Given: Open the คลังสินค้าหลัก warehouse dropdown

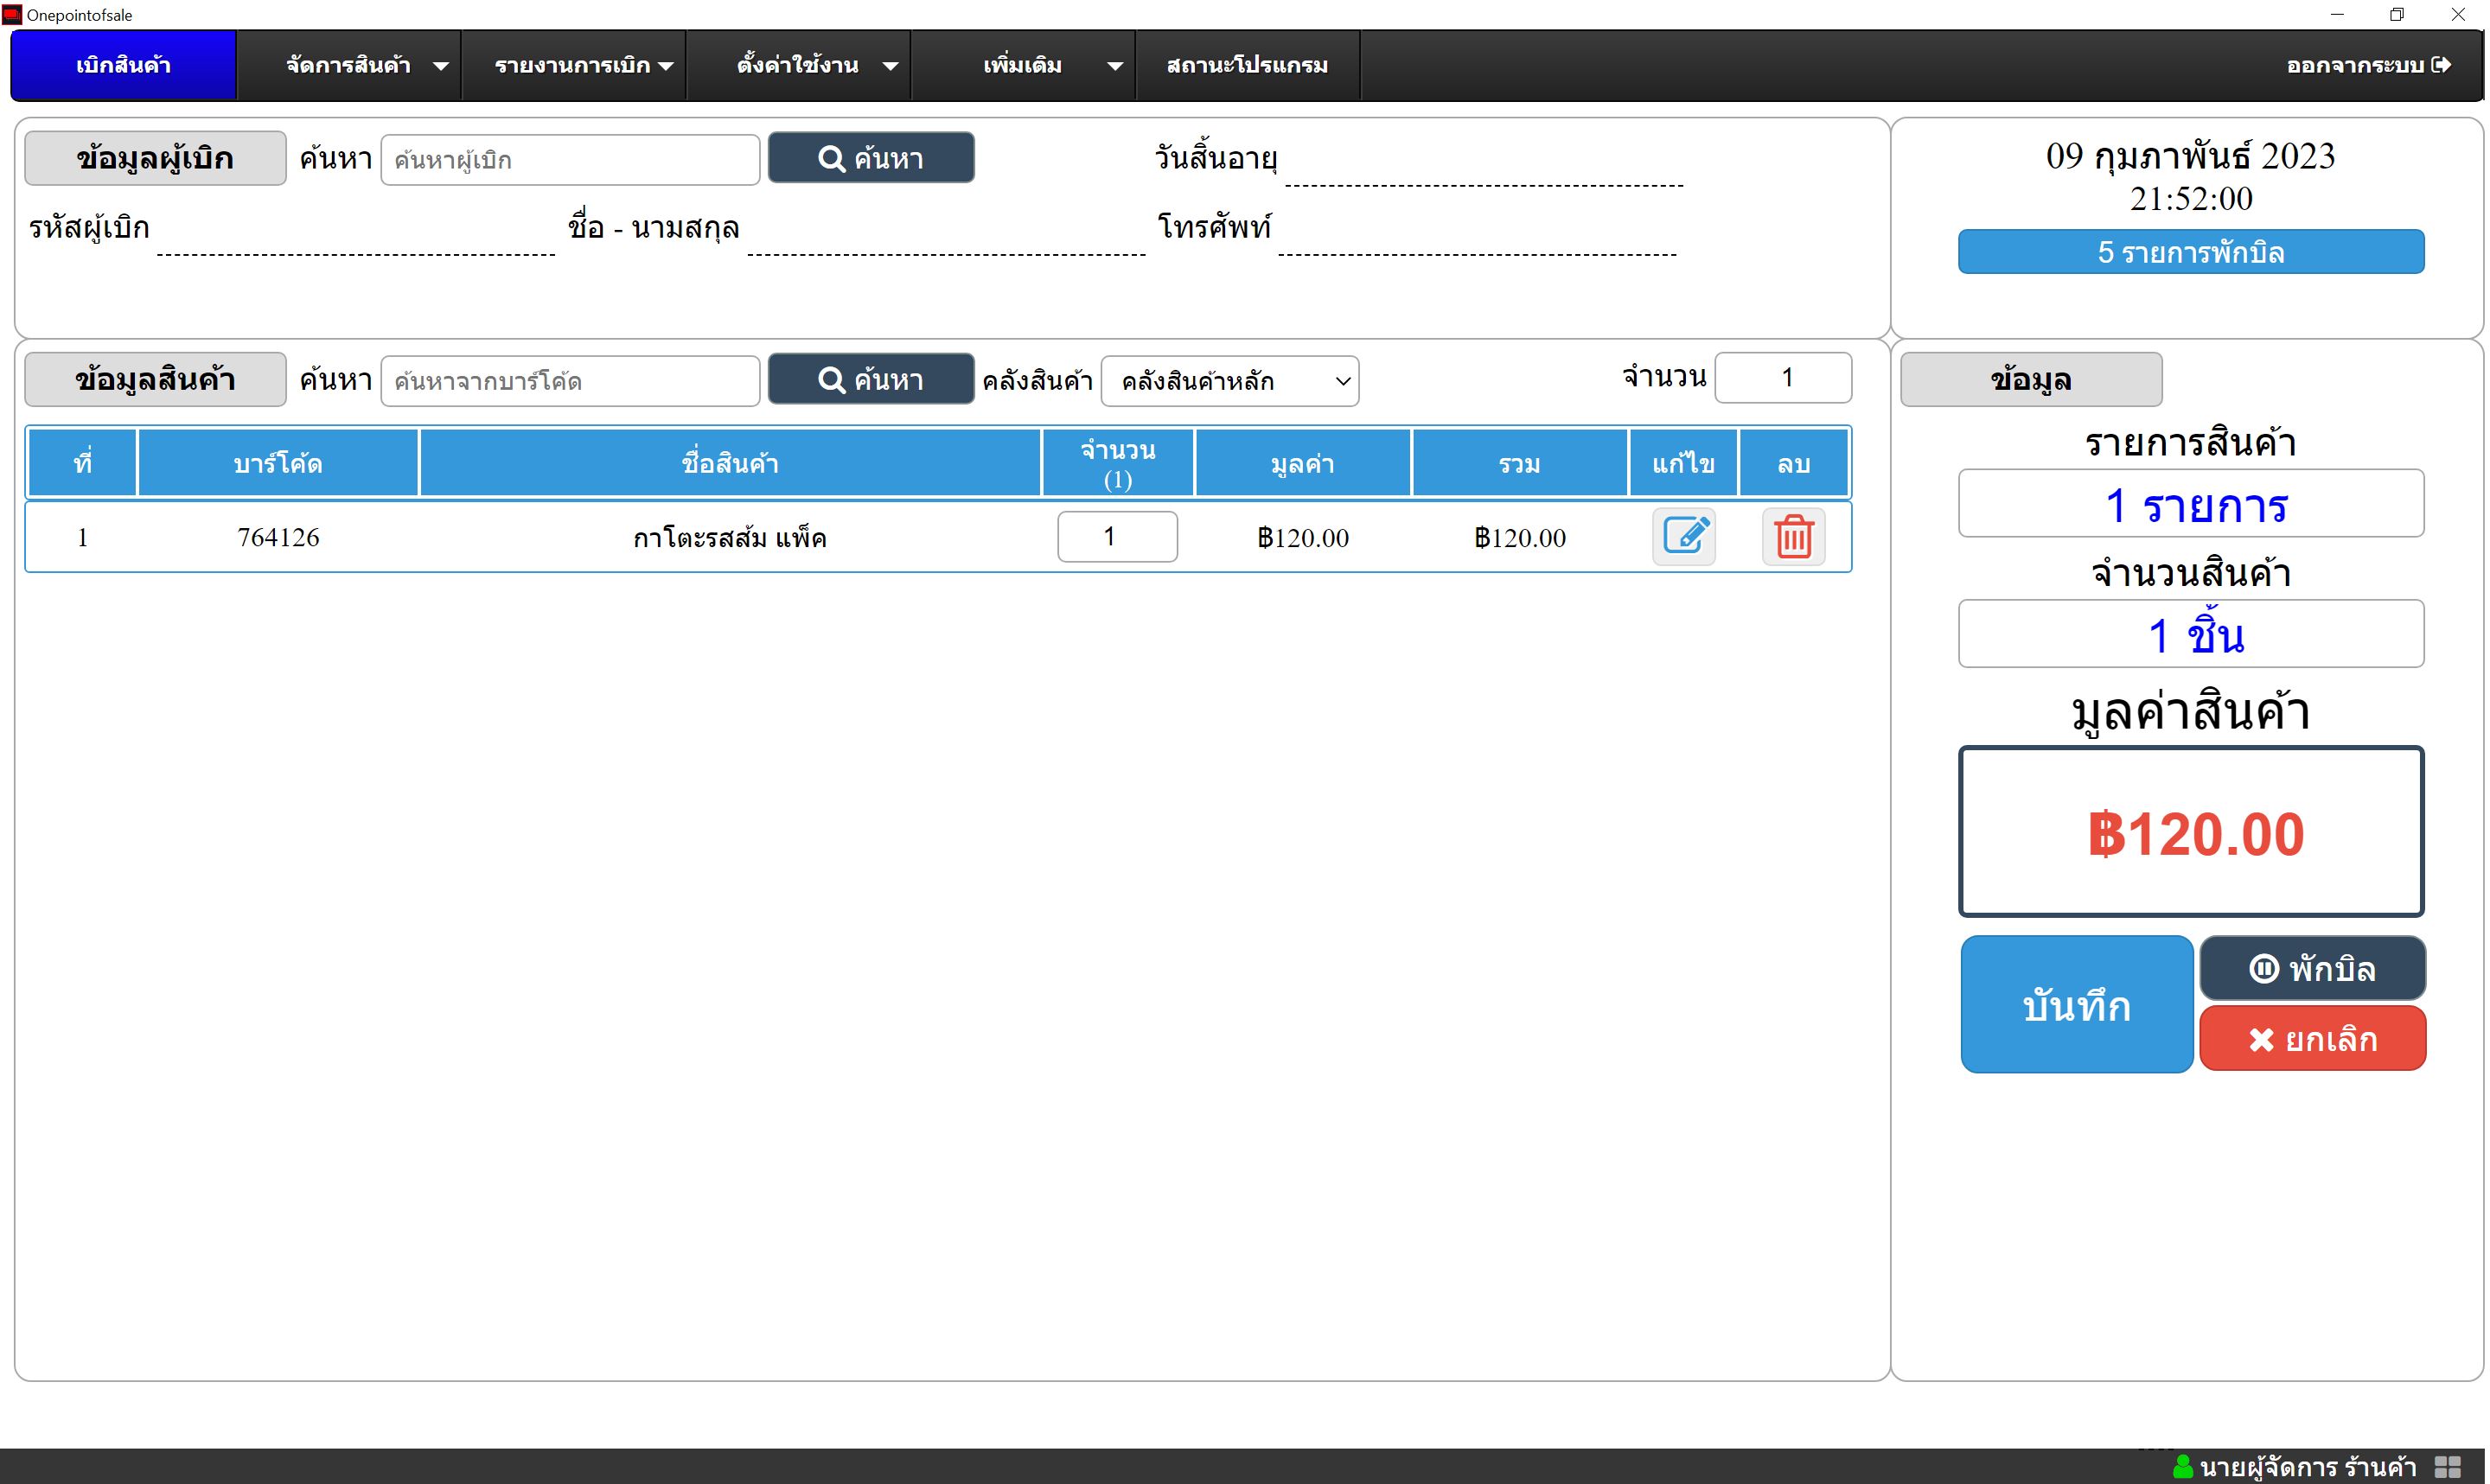Looking at the screenshot, I should [x=1231, y=381].
